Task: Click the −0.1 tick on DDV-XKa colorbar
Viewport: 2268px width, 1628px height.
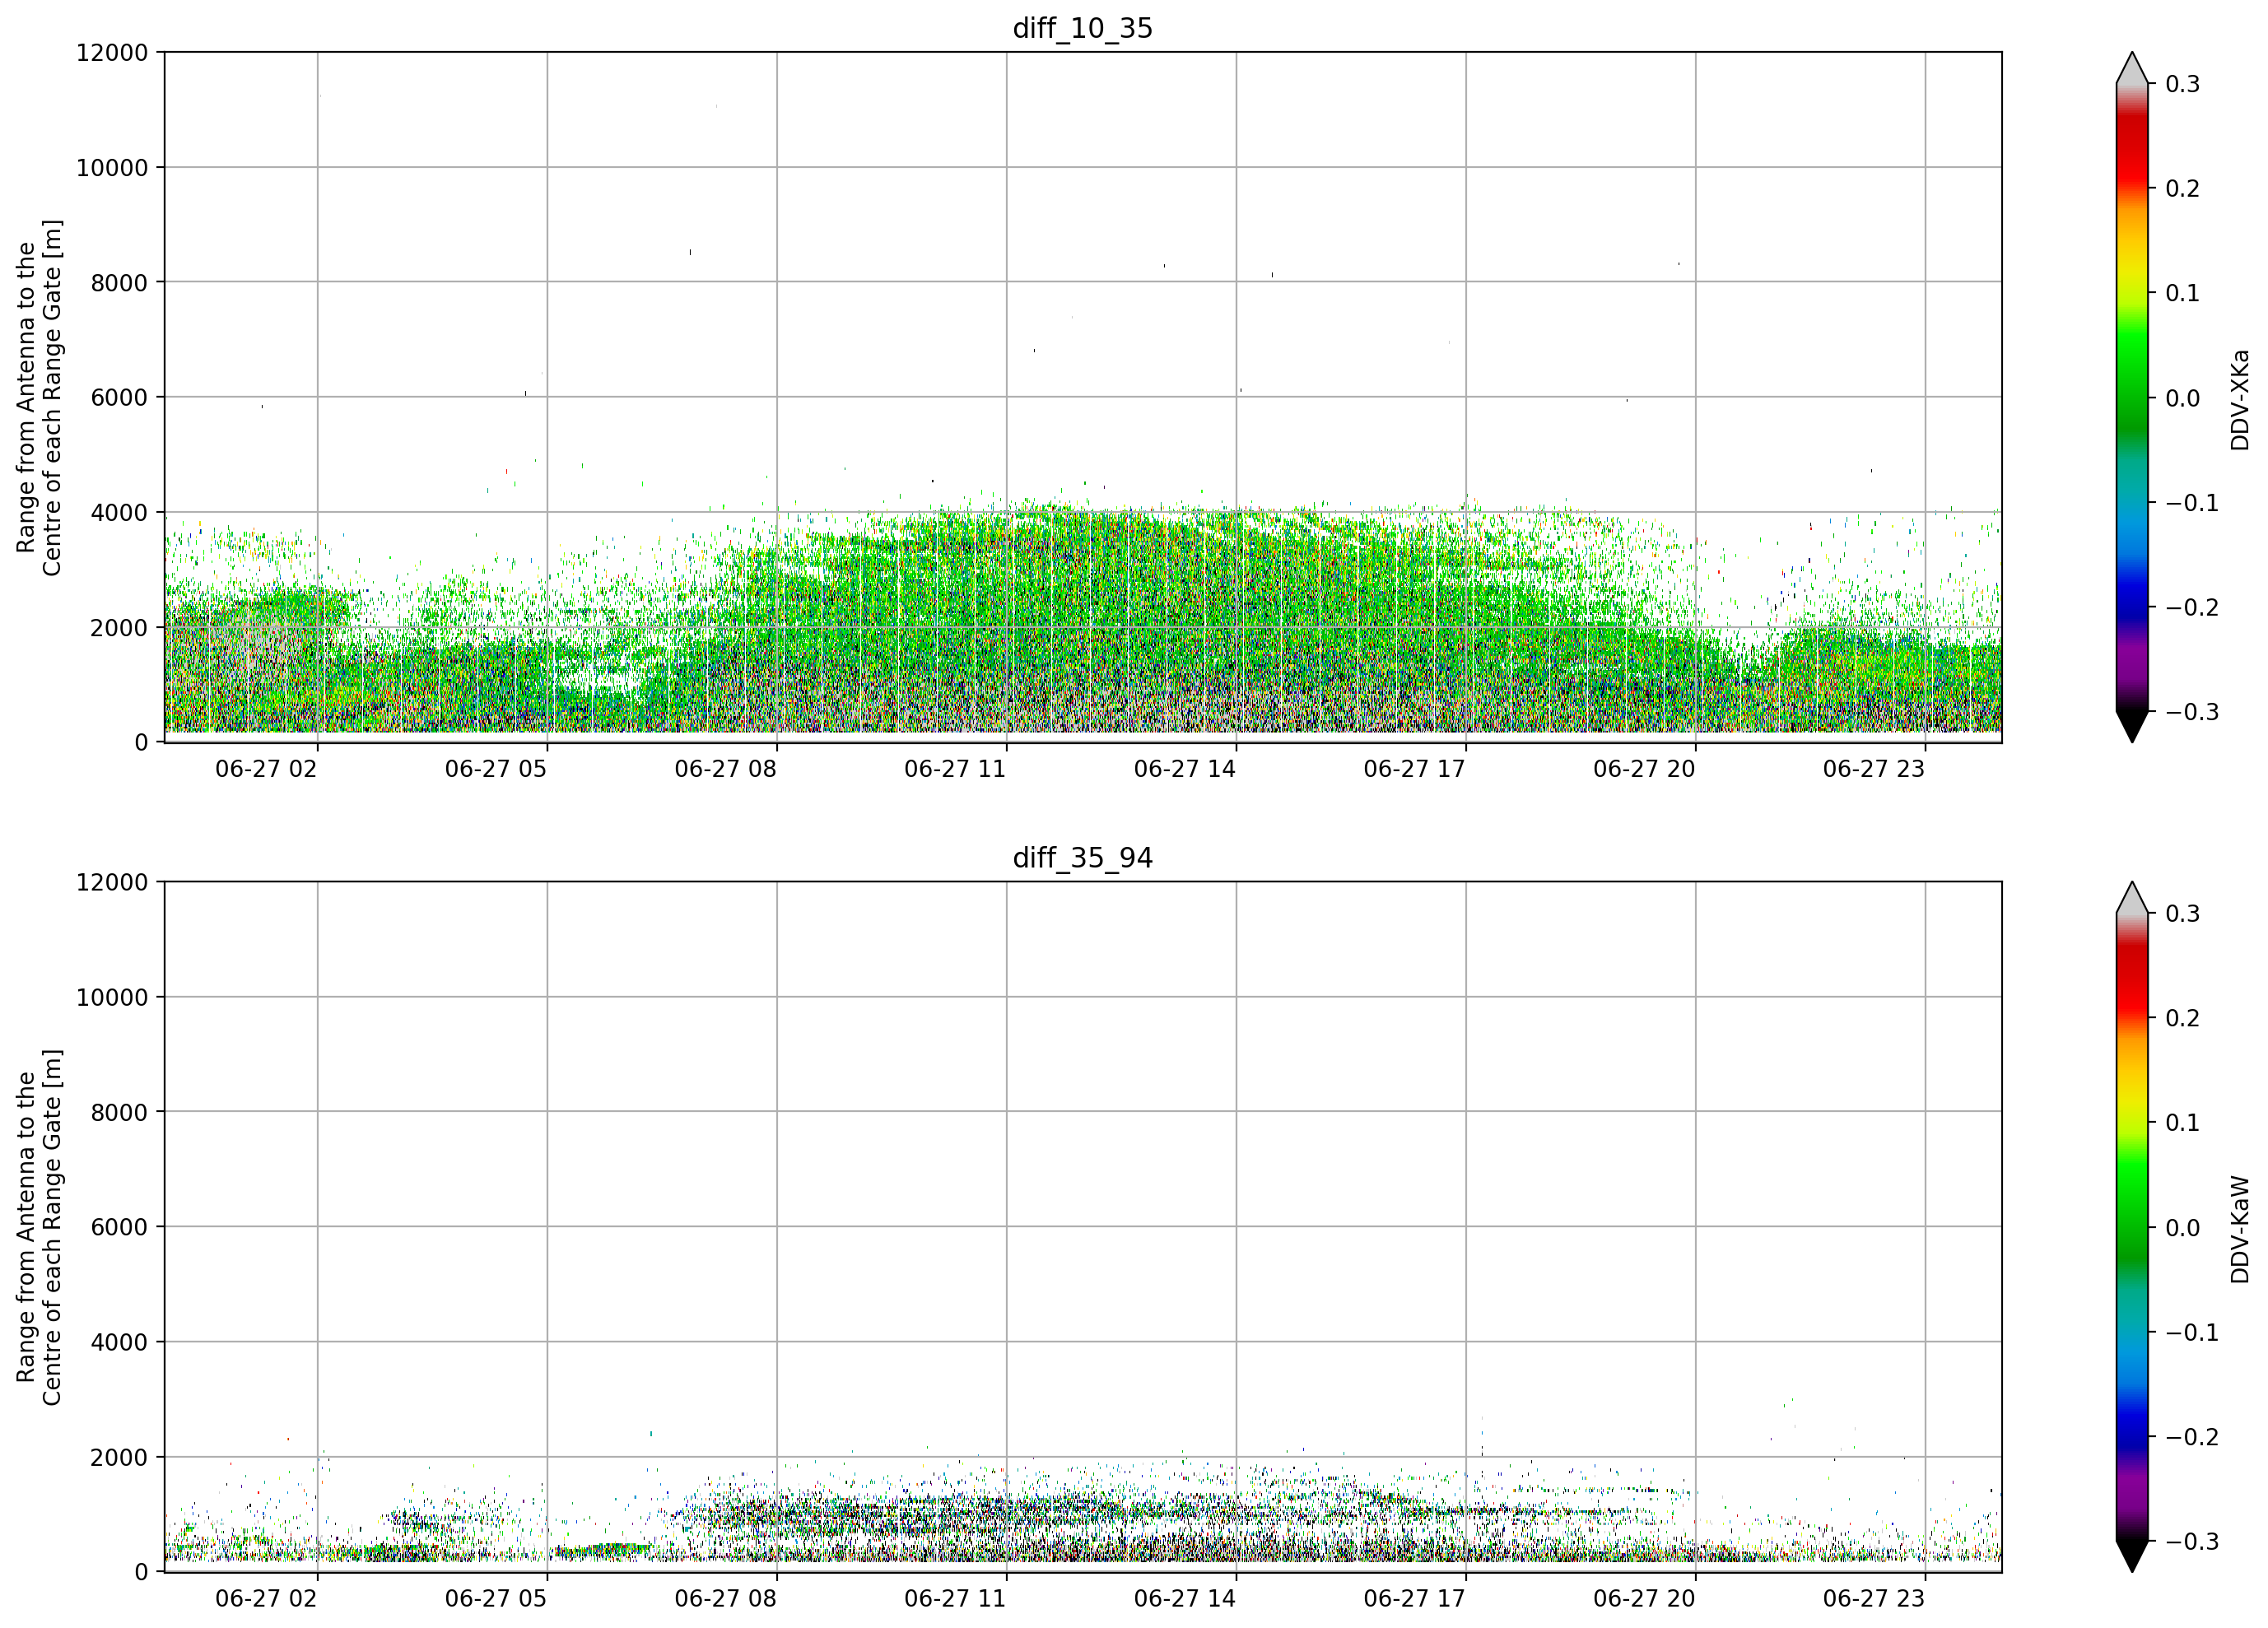Action: (2192, 502)
